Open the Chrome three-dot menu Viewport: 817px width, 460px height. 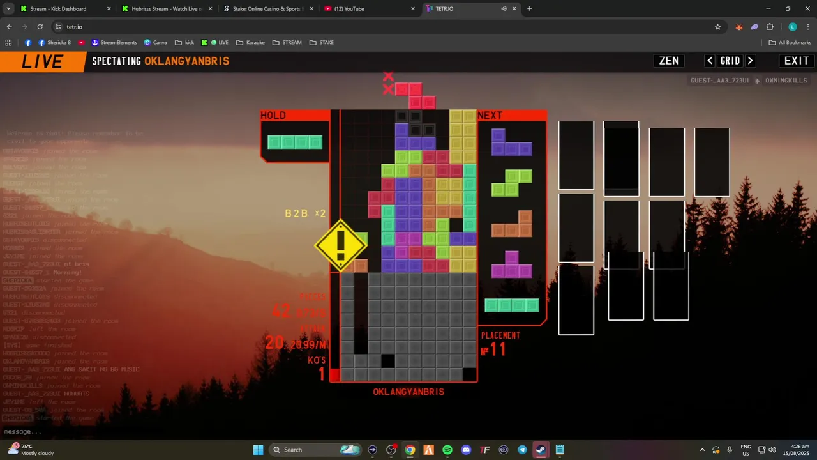pyautogui.click(x=808, y=27)
